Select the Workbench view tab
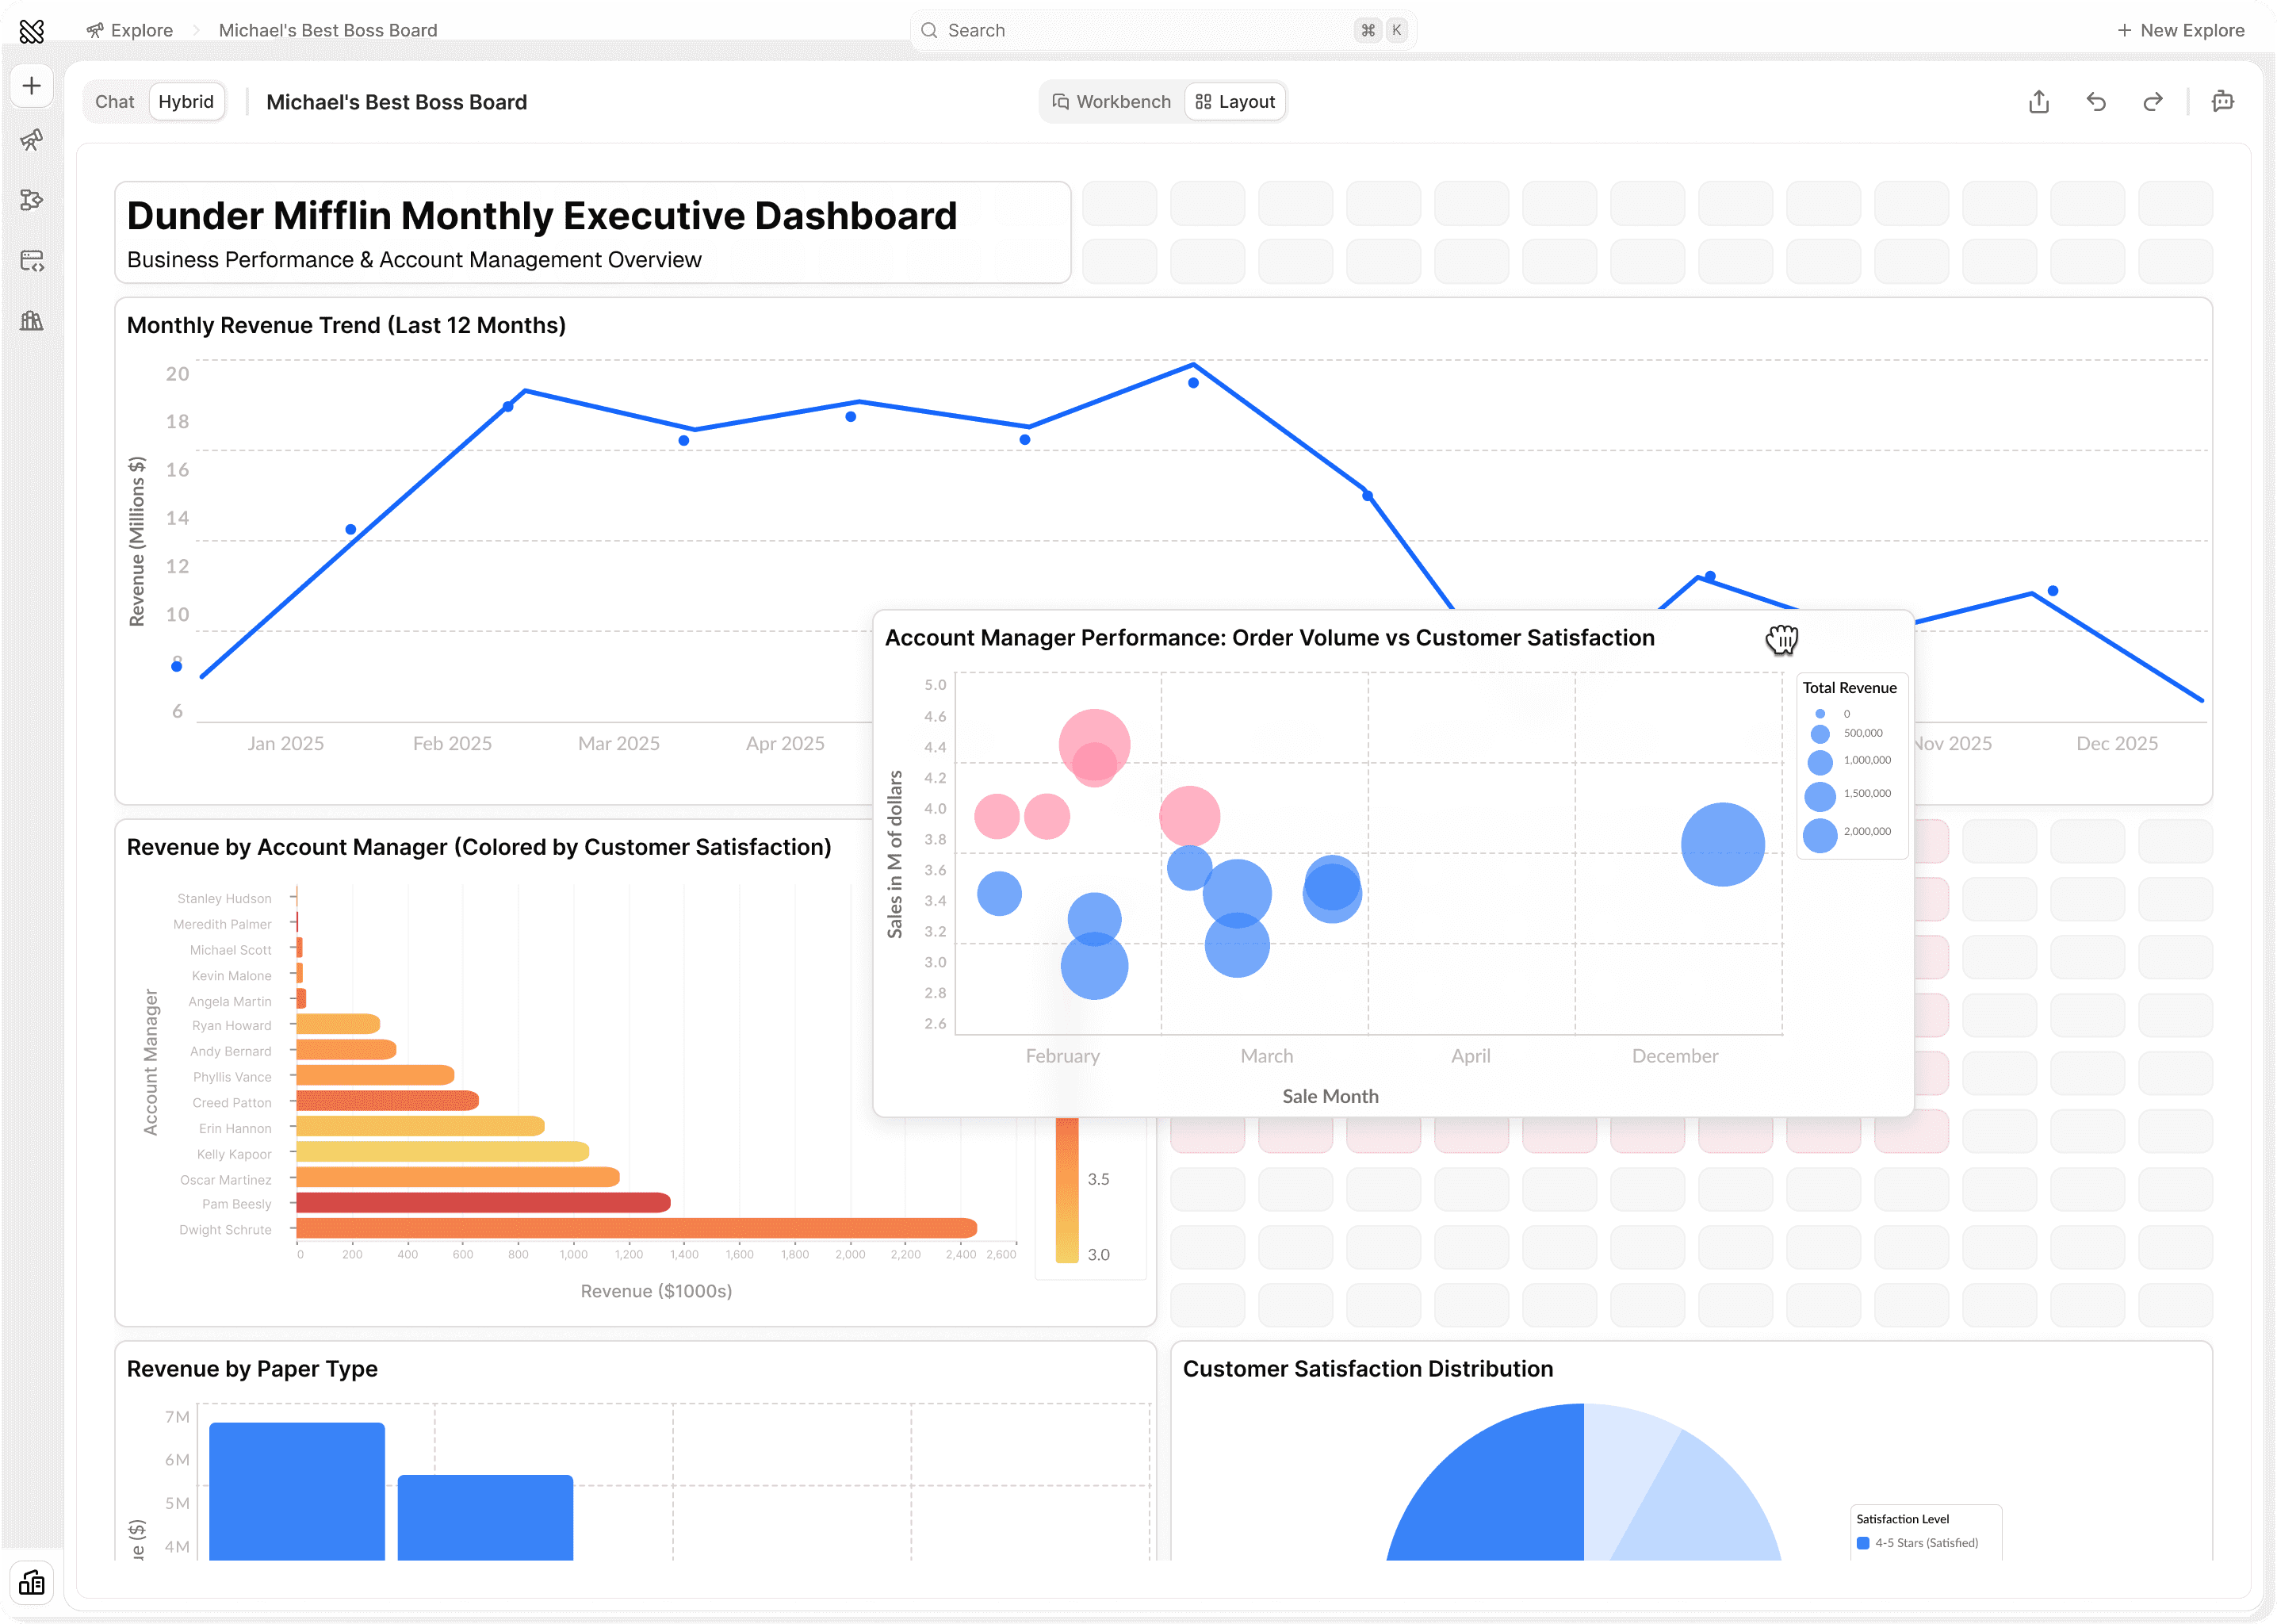Screen dimensions: 2277x1624 1112,102
